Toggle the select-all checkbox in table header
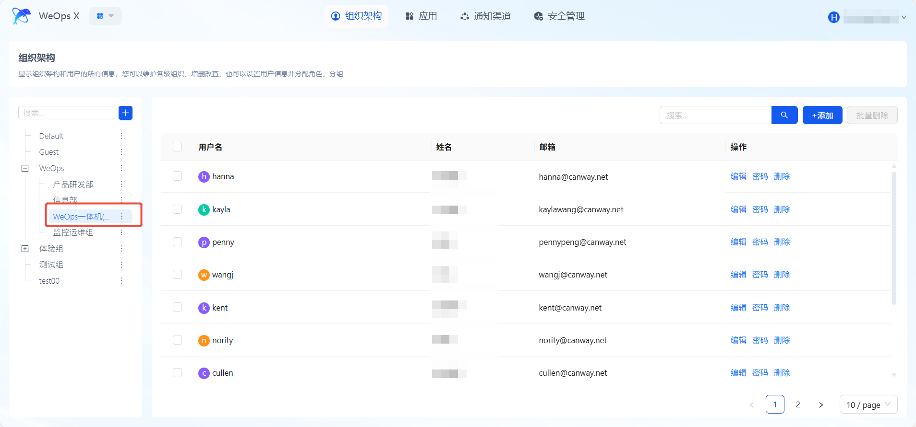916x427 pixels. tap(178, 147)
